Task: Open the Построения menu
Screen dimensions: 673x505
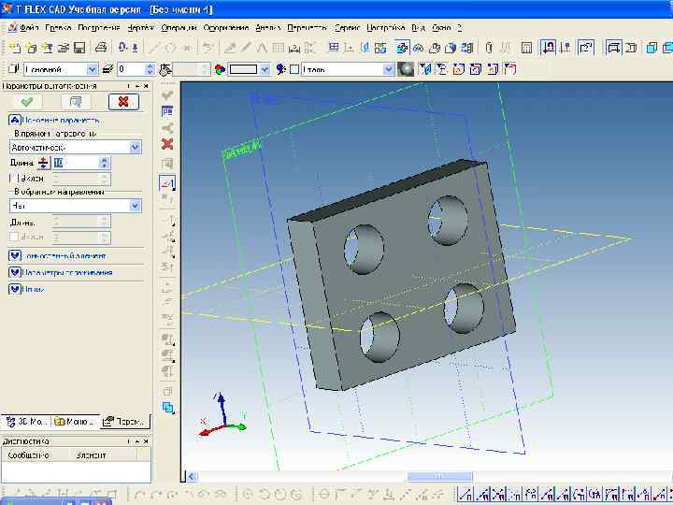Action: (x=99, y=28)
